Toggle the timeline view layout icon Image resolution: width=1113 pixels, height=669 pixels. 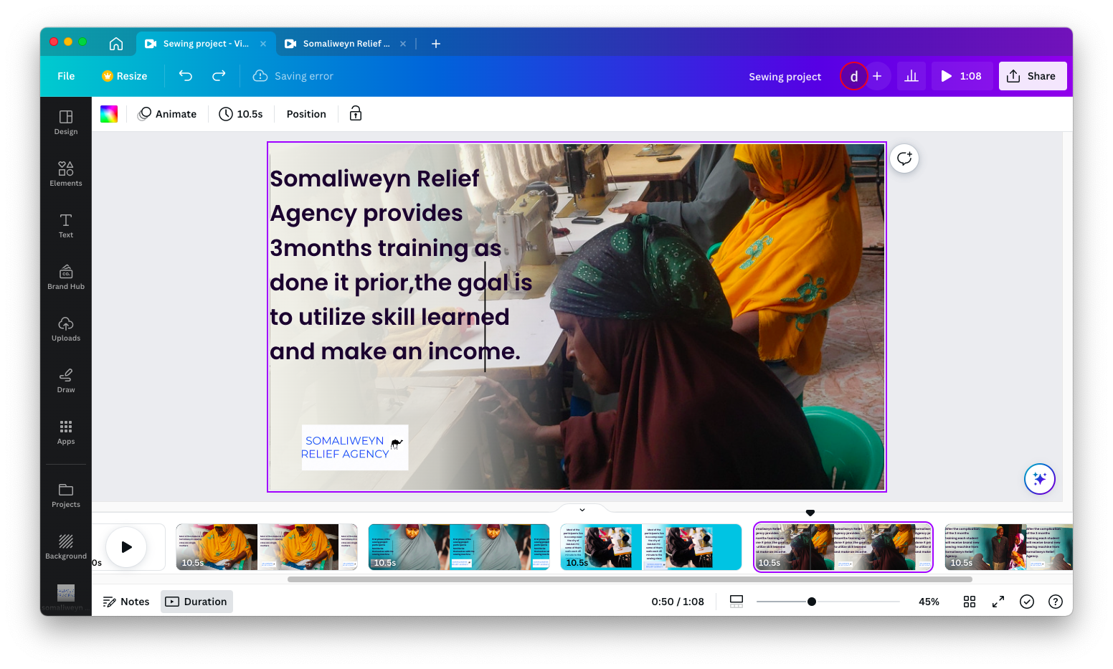click(x=737, y=602)
